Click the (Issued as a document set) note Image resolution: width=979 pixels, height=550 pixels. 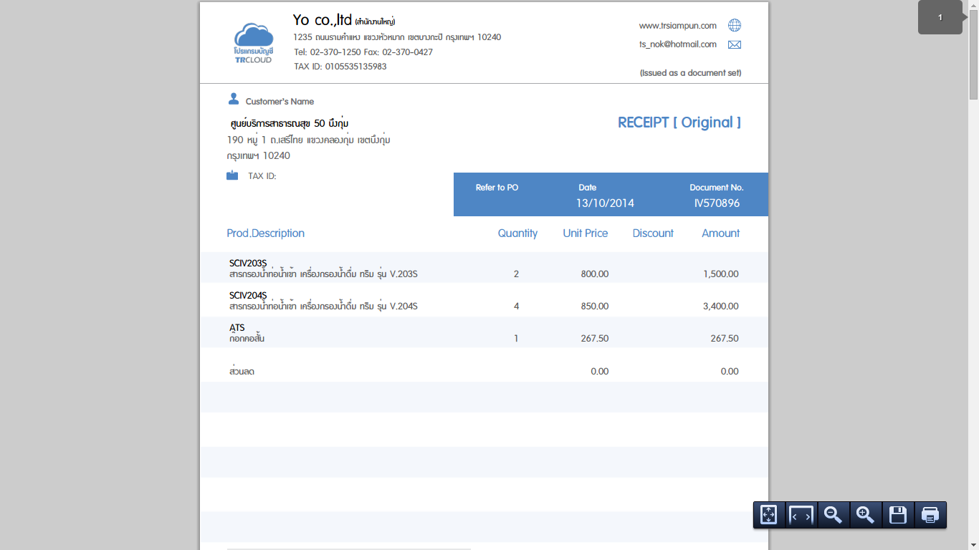691,73
